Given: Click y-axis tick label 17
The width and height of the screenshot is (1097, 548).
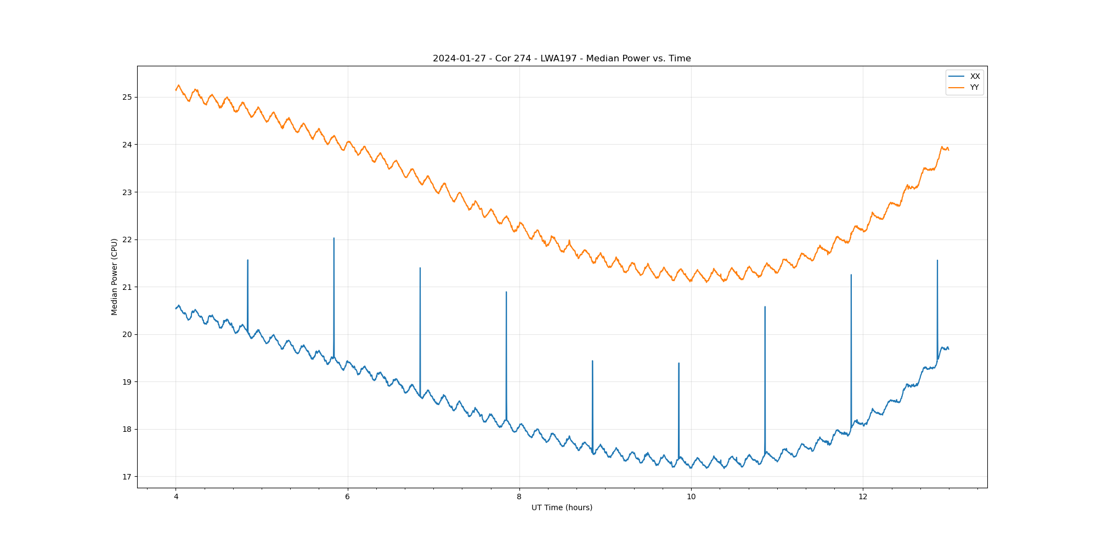Looking at the screenshot, I should pyautogui.click(x=127, y=477).
